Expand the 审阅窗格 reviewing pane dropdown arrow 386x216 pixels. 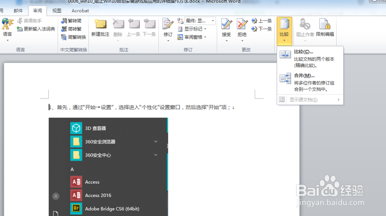[x=205, y=37]
